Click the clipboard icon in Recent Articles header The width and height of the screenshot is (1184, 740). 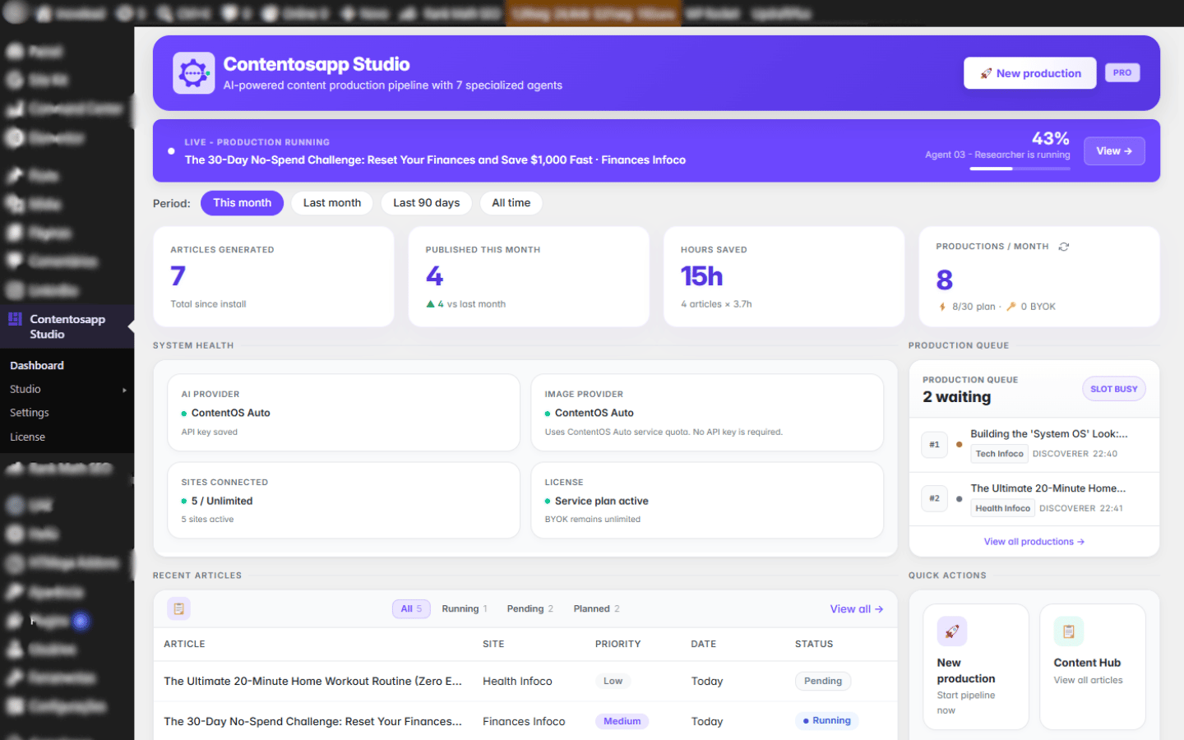tap(178, 608)
